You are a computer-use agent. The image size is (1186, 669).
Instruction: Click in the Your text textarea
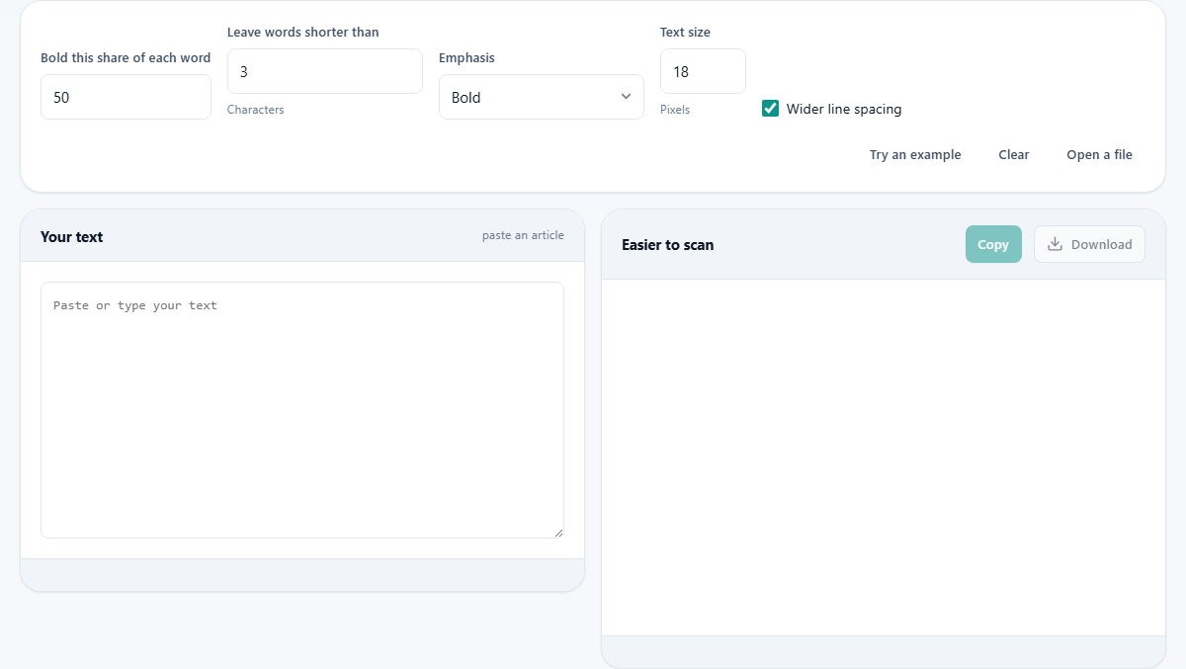pyautogui.click(x=302, y=410)
